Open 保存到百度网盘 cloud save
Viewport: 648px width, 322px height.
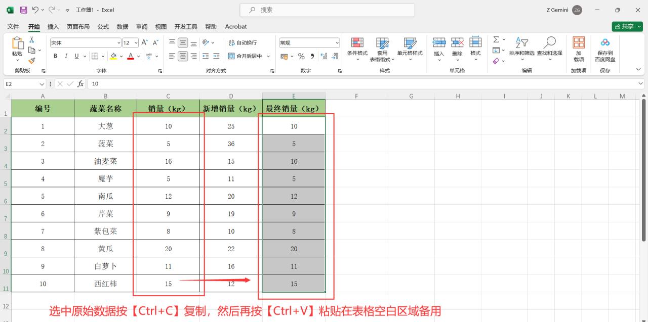(605, 49)
